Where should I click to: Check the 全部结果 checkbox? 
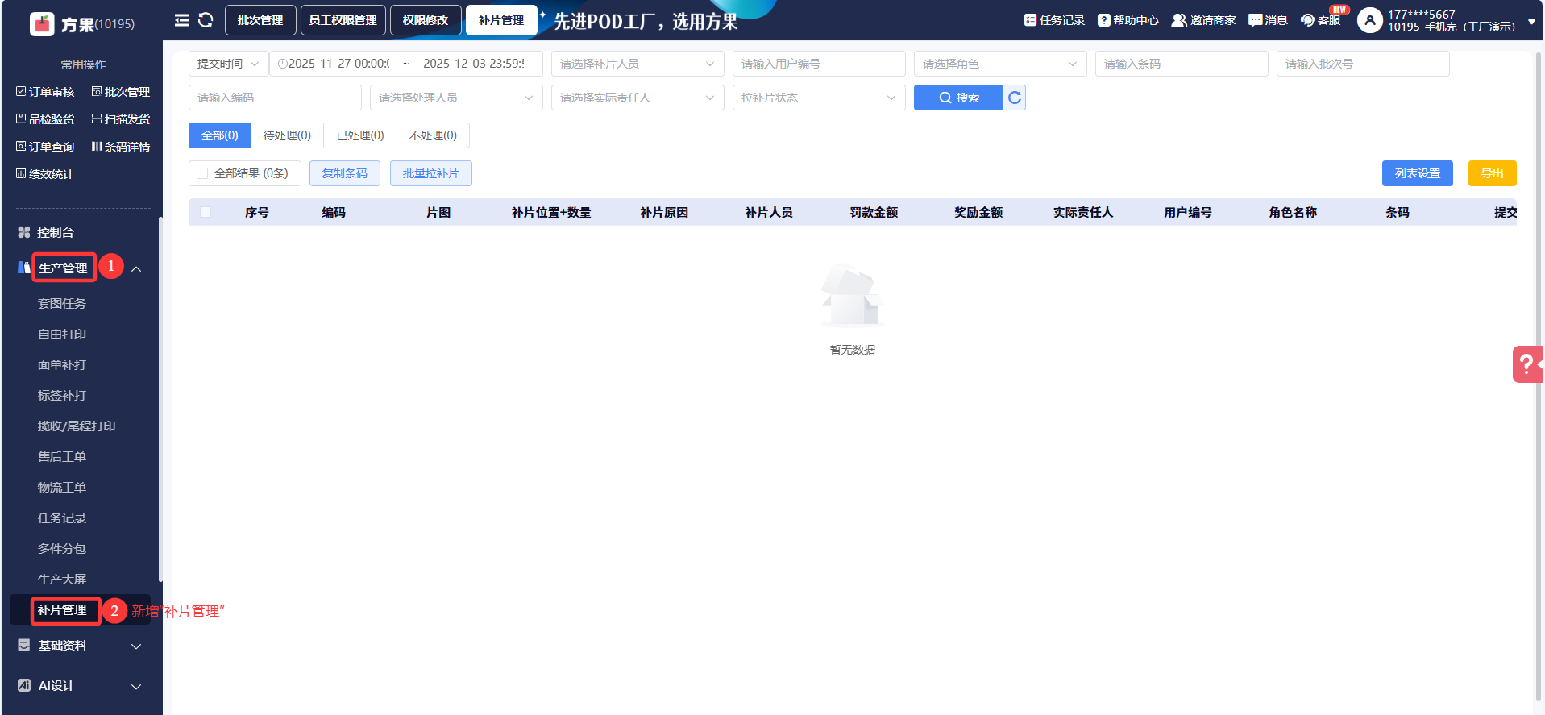click(202, 173)
